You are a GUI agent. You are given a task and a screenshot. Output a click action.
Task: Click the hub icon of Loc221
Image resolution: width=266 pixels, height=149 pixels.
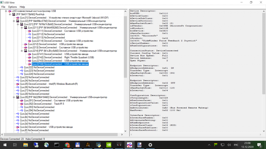pyautogui.click(x=22, y=24)
